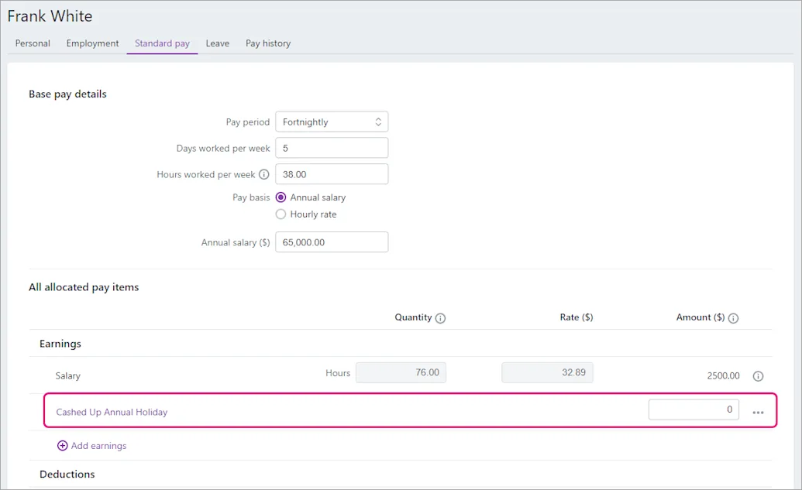Click the Quantity column info icon
Image resolution: width=802 pixels, height=490 pixels.
pyautogui.click(x=440, y=318)
